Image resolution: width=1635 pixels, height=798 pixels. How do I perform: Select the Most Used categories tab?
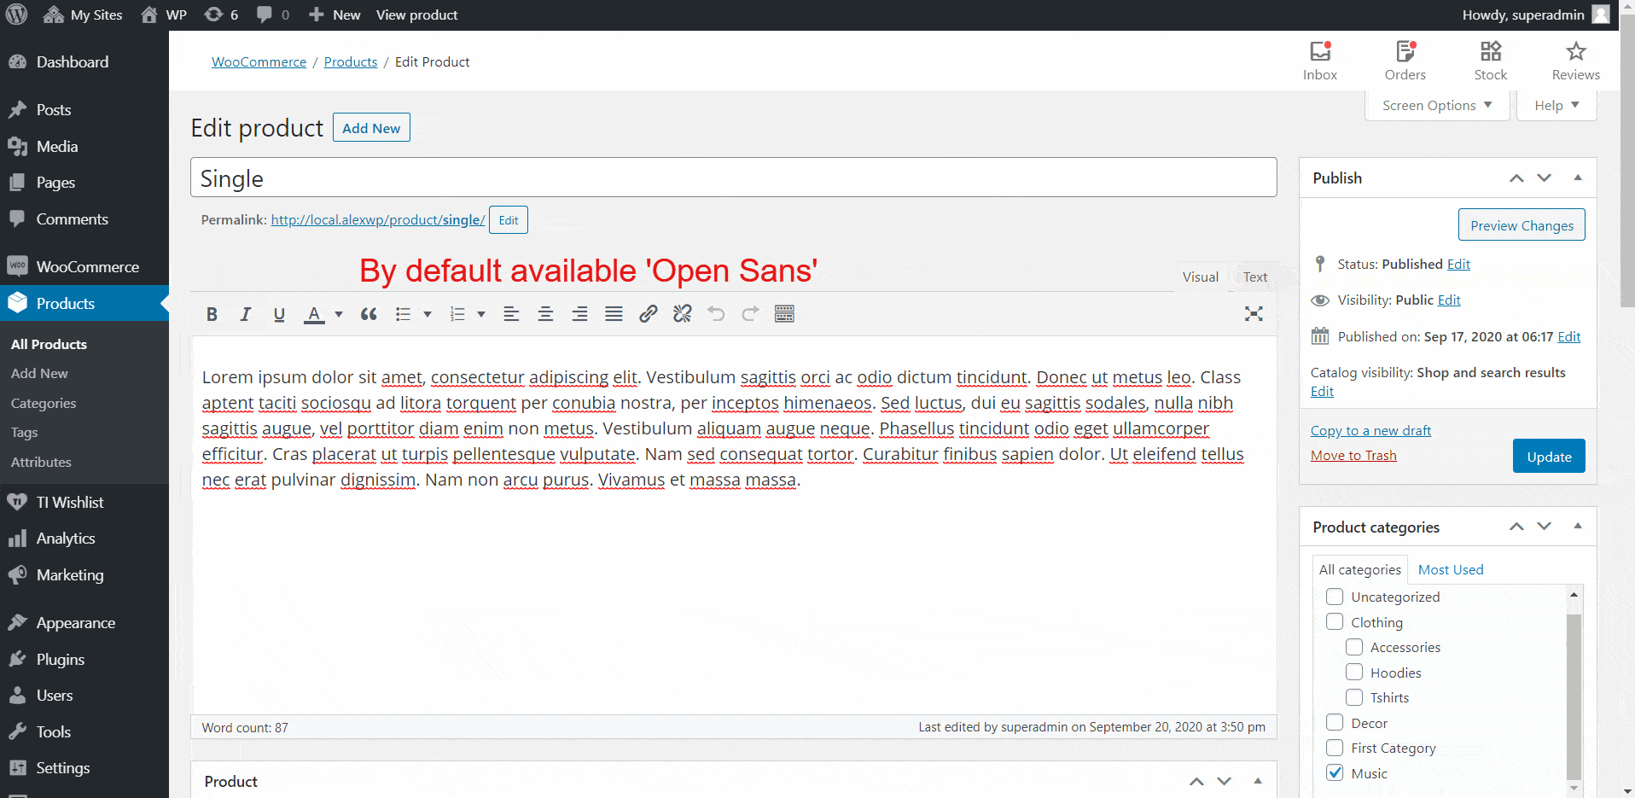click(1451, 569)
